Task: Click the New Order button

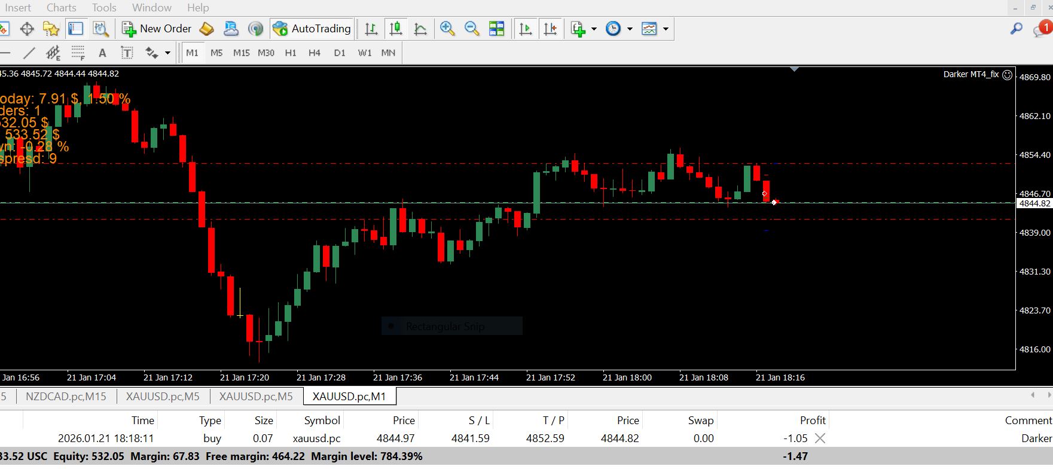Action: pyautogui.click(x=157, y=29)
